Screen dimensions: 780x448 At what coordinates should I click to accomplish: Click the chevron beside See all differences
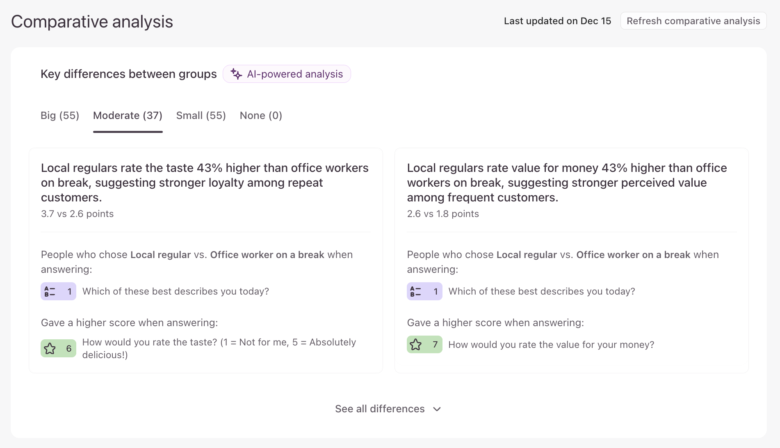[x=437, y=409]
